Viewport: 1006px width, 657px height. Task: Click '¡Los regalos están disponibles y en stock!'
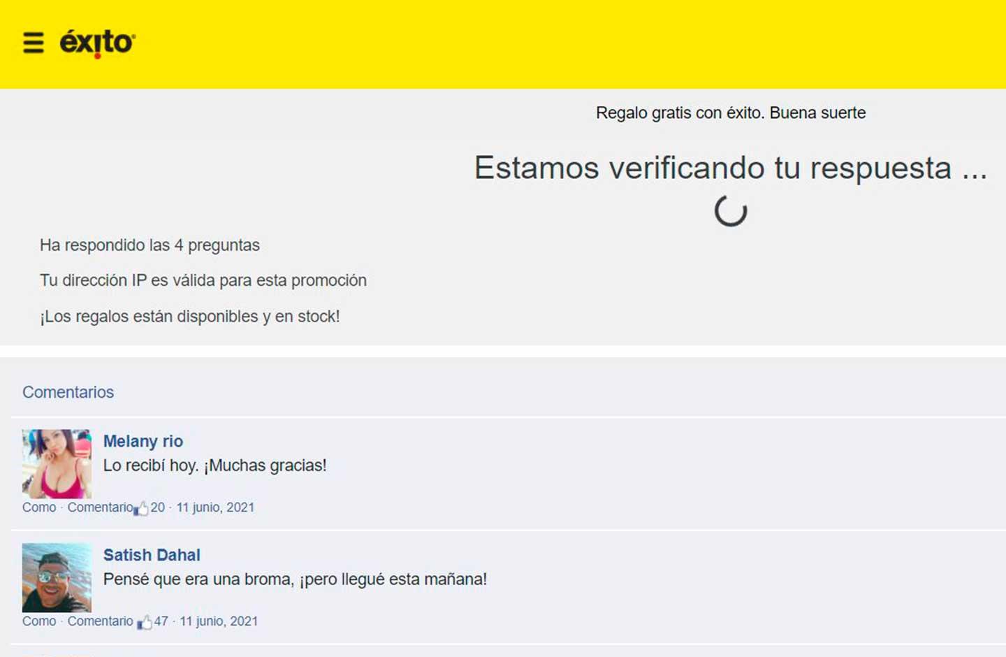coord(190,317)
